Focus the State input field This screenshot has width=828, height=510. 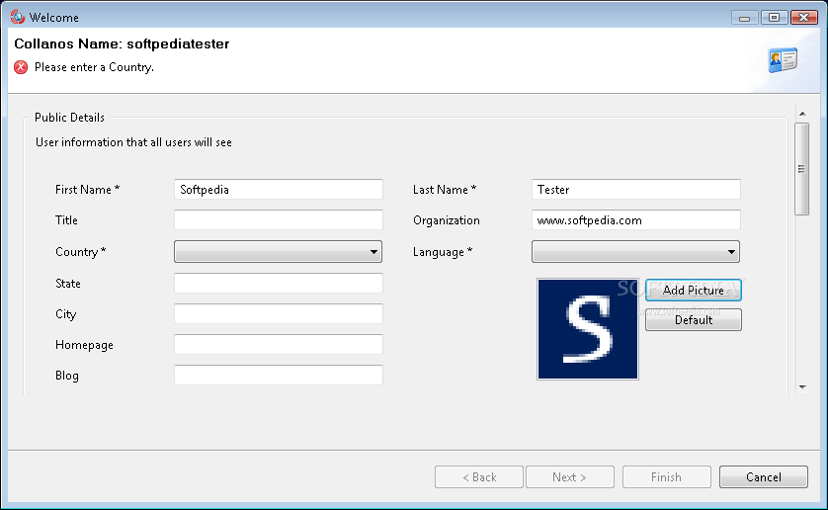[x=279, y=284]
